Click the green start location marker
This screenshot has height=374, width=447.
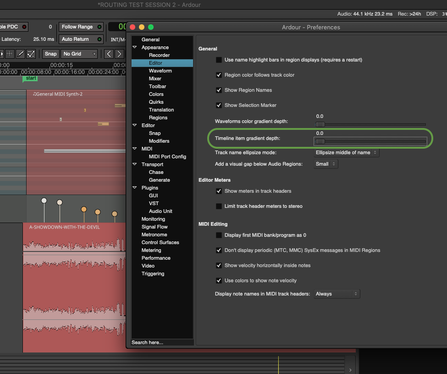click(x=30, y=78)
